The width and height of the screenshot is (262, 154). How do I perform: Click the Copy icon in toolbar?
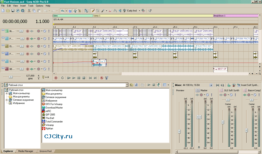click(x=34, y=11)
